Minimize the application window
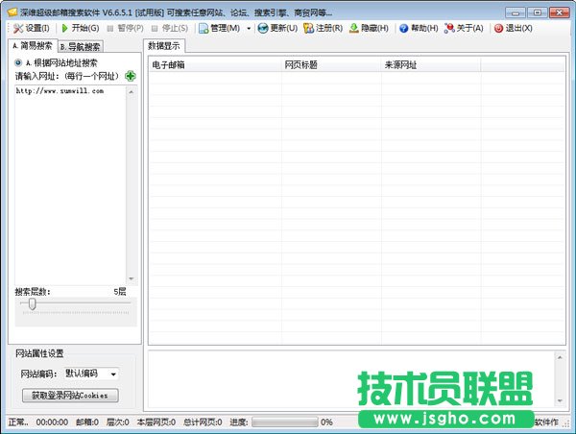 pyautogui.click(x=516, y=12)
